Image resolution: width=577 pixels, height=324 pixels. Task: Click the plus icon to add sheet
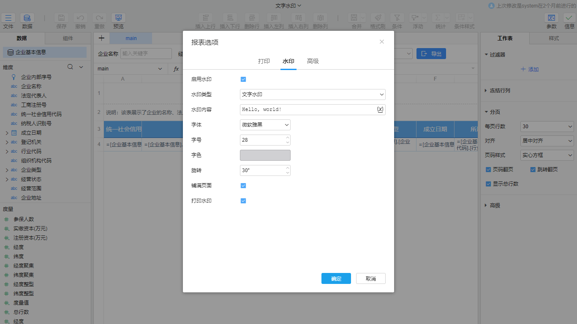101,38
